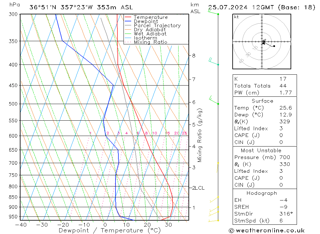This screenshot has height=234, width=320.
Task: Click the 300 hPa axis label
Action: click(13, 14)
